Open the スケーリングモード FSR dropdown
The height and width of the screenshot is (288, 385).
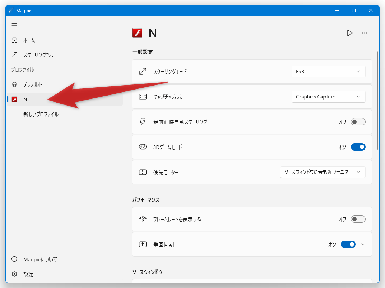(x=328, y=71)
